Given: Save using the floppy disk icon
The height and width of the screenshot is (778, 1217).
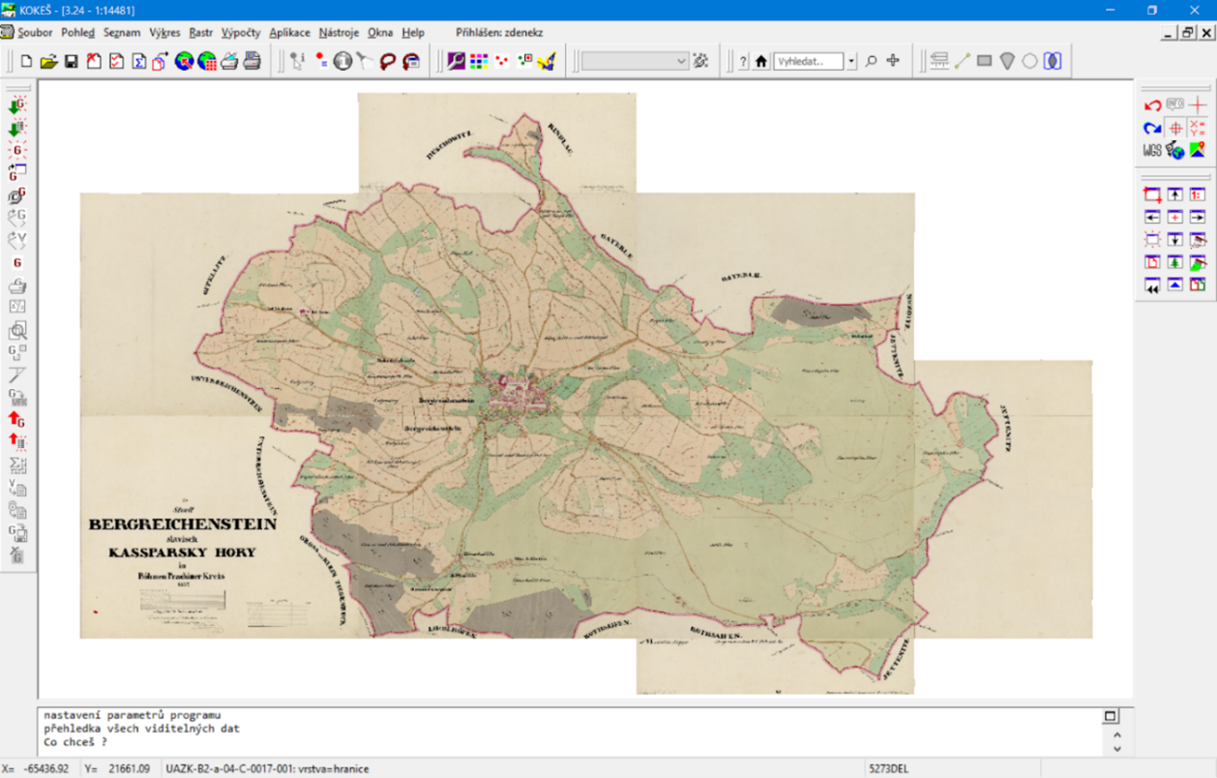Looking at the screenshot, I should click(71, 61).
